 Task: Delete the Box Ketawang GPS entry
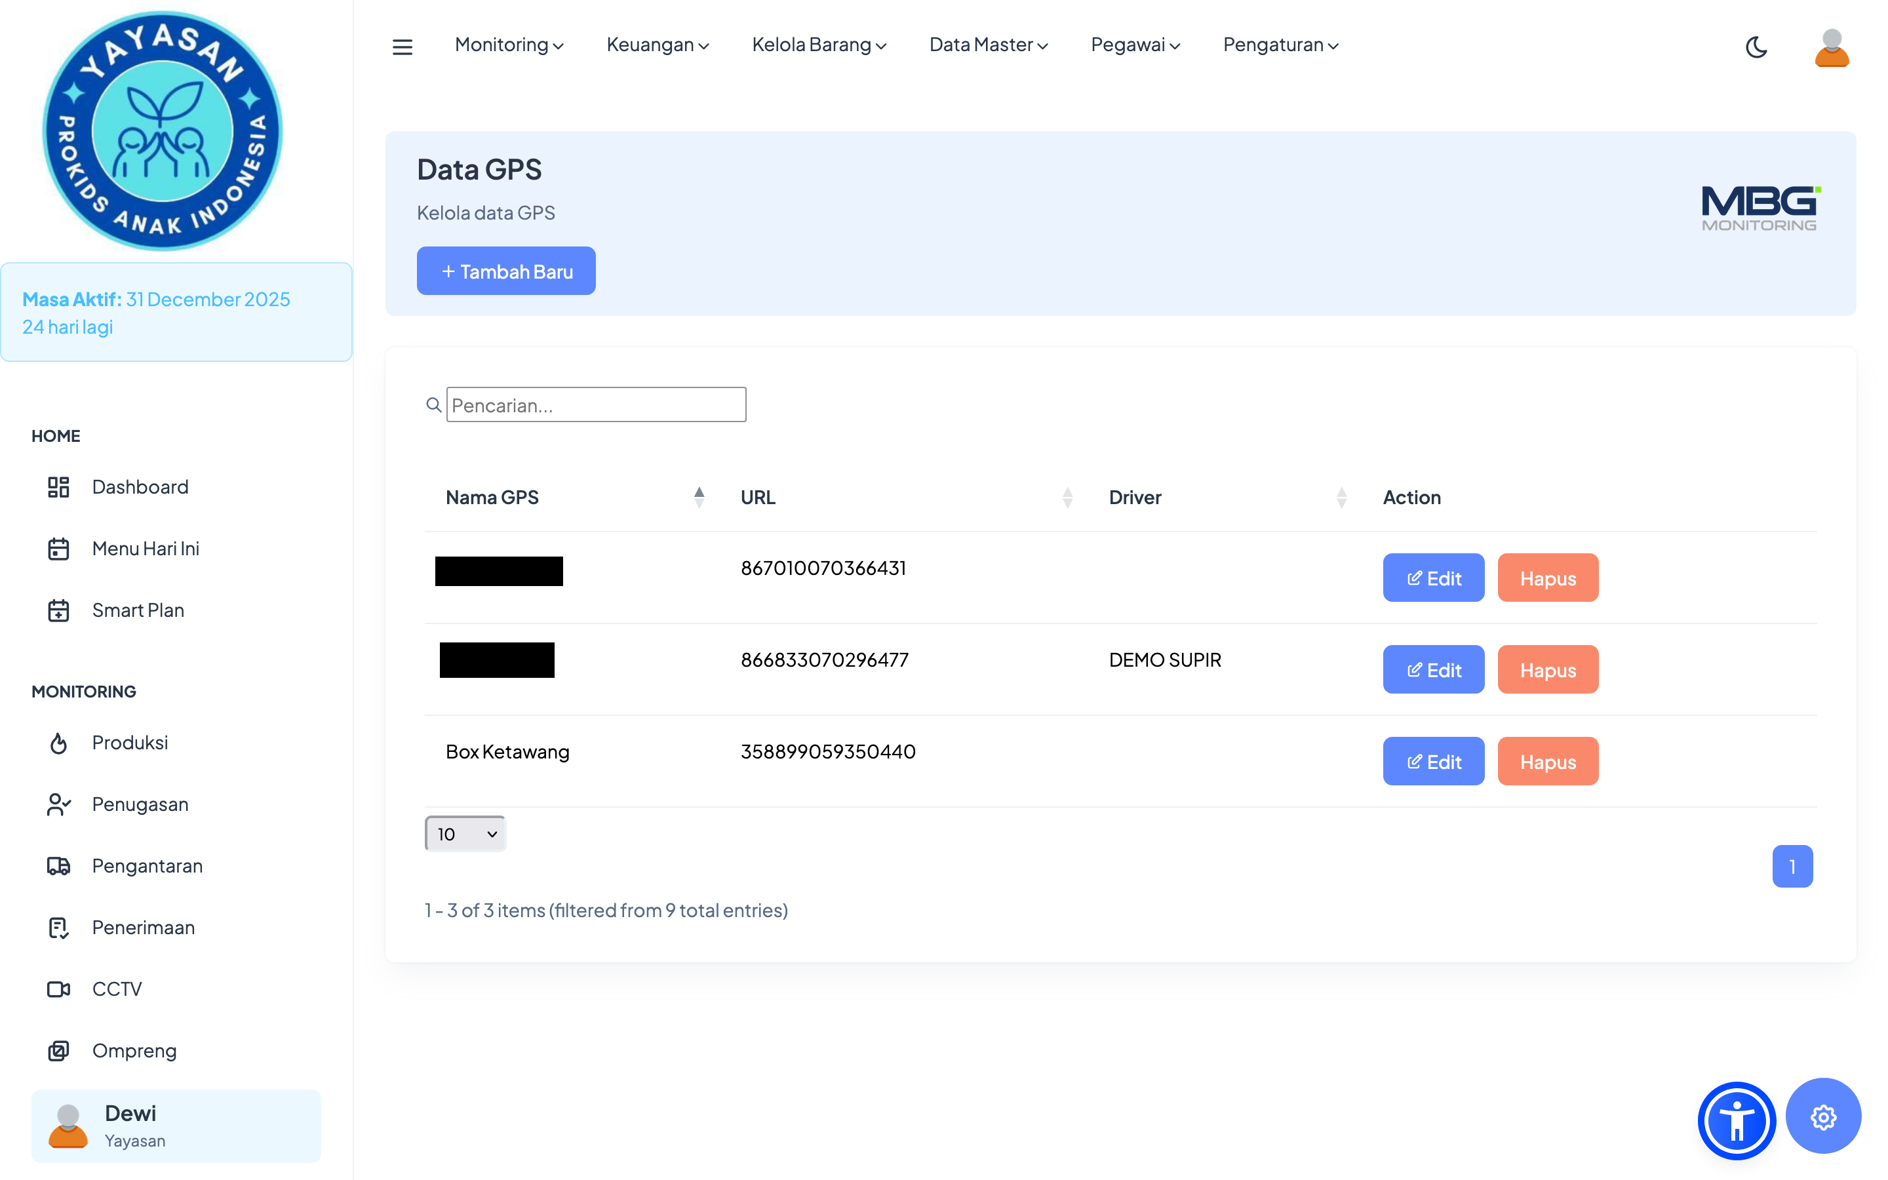[1547, 761]
